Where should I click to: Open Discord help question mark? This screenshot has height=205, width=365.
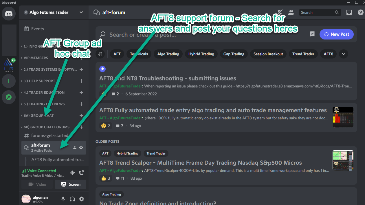pyautogui.click(x=360, y=12)
